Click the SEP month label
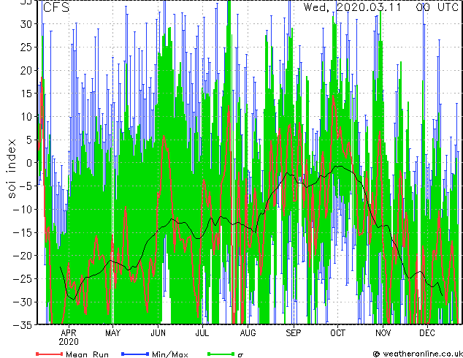The width and height of the screenshot is (463, 358). click(294, 333)
